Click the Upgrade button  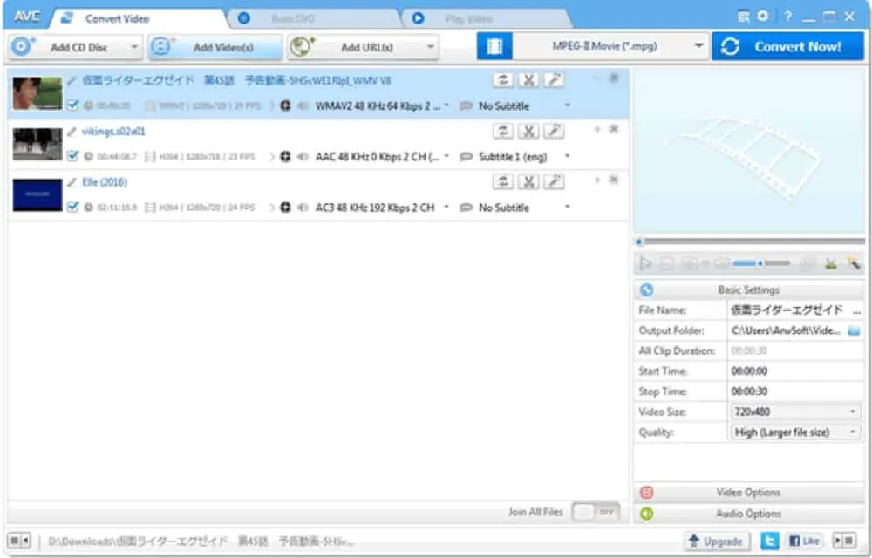click(716, 541)
